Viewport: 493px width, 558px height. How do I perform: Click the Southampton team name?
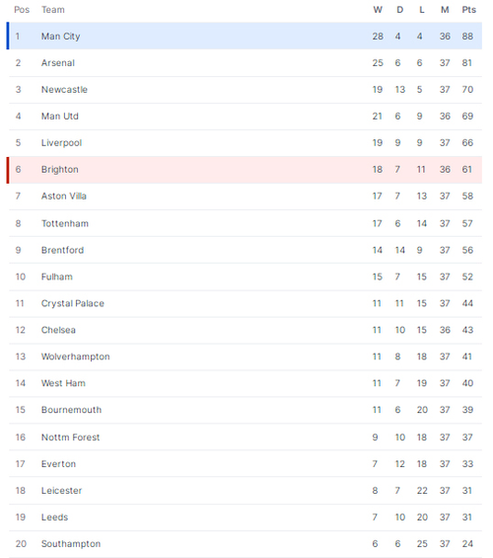pyautogui.click(x=71, y=544)
